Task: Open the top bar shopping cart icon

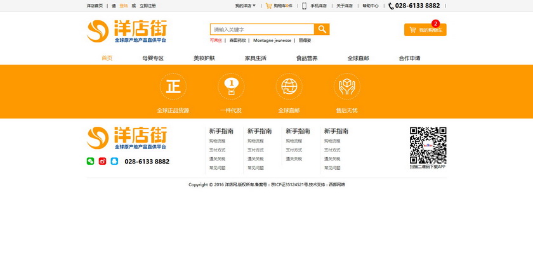Action: [268, 6]
